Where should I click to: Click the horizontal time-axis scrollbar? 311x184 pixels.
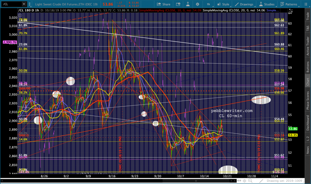(x=119, y=181)
